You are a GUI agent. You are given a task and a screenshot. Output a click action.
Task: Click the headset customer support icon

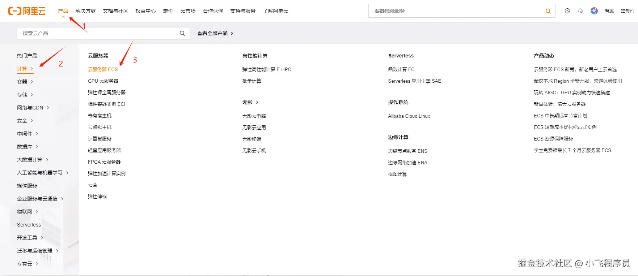tap(580, 11)
